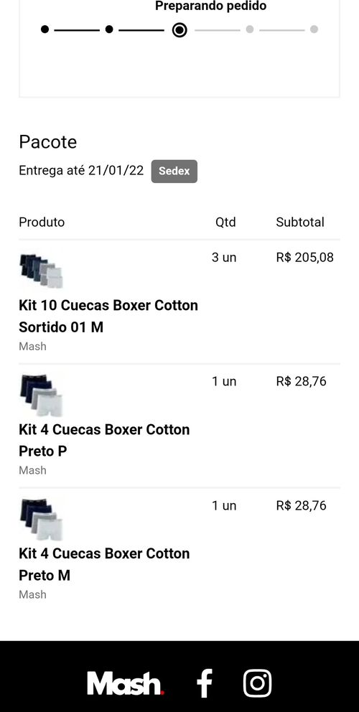Click the second order progress step dot
The height and width of the screenshot is (712, 359).
click(x=109, y=29)
